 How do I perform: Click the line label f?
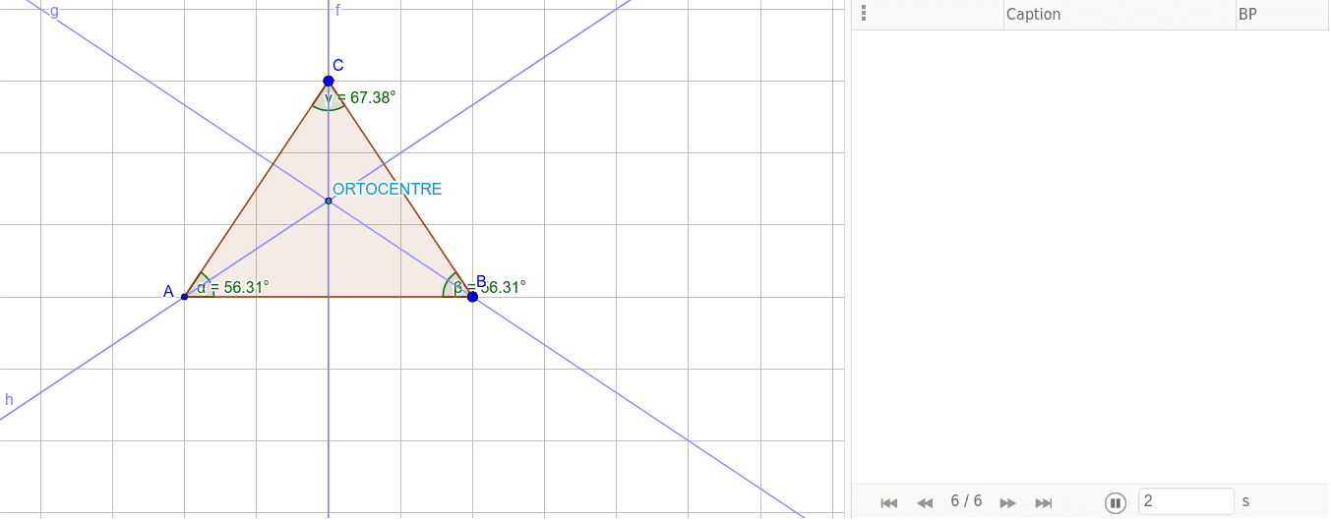coord(337,10)
